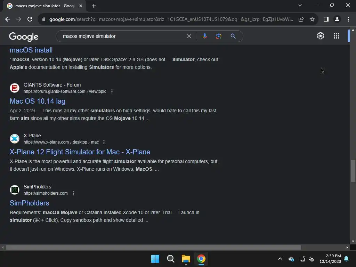The height and width of the screenshot is (267, 356).
Task: Open more options for SimPholders result
Action: 74,193
